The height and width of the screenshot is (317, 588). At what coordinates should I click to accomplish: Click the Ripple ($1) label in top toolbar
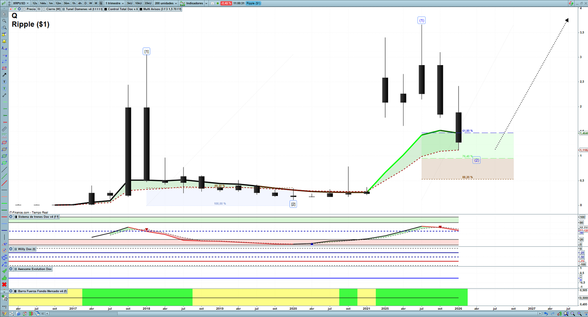253,3
